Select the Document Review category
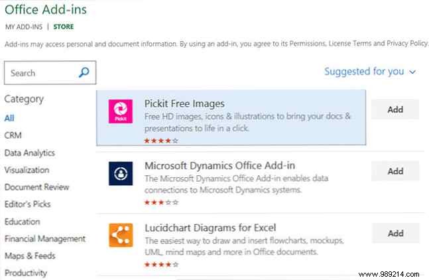The width and height of the screenshot is (429, 280). pyautogui.click(x=36, y=187)
